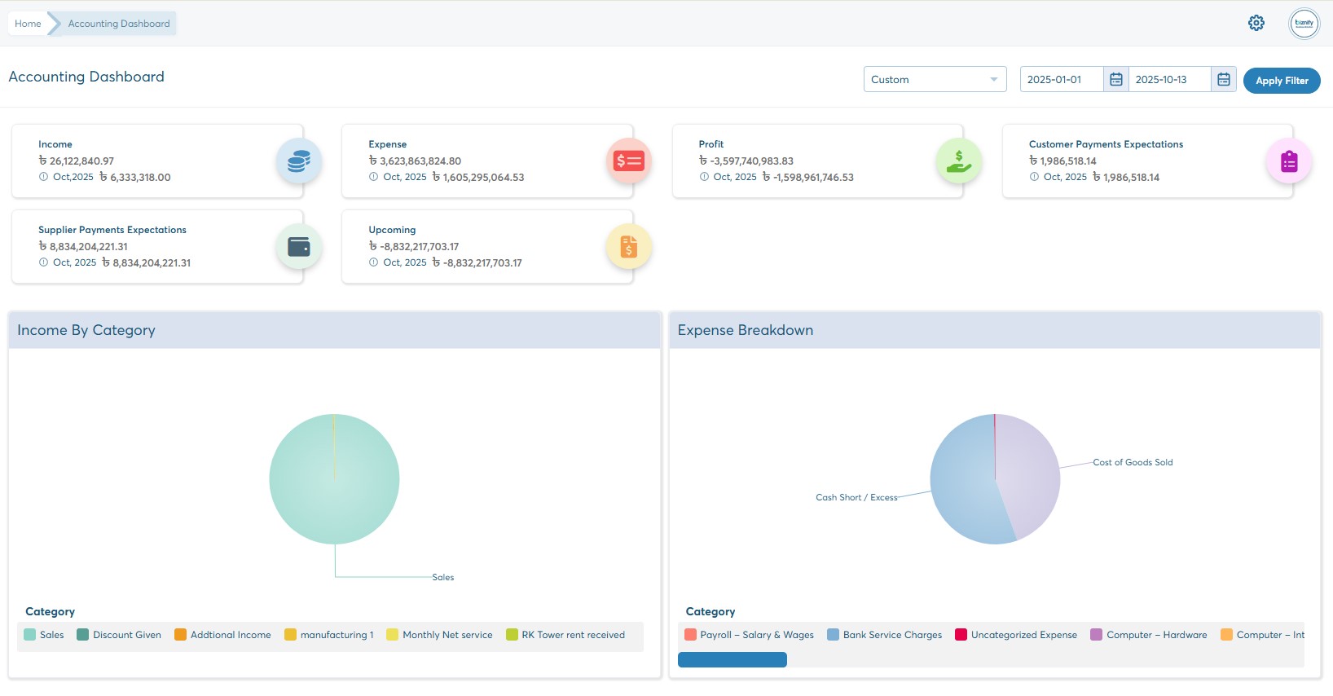Click the green Profit hand-with-dollar icon
This screenshot has width=1333, height=696.
click(958, 161)
